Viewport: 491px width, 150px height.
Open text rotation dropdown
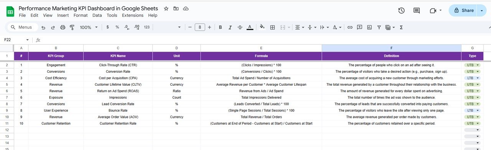[x=337, y=27]
